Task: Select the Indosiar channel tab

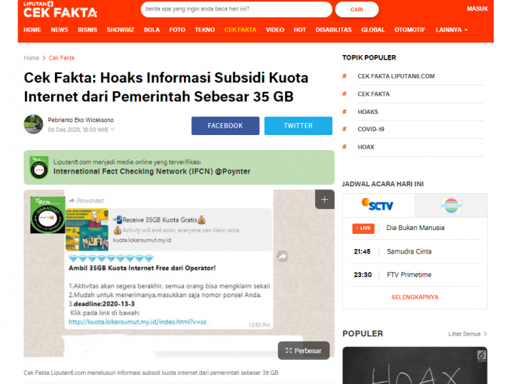Action: (x=451, y=205)
